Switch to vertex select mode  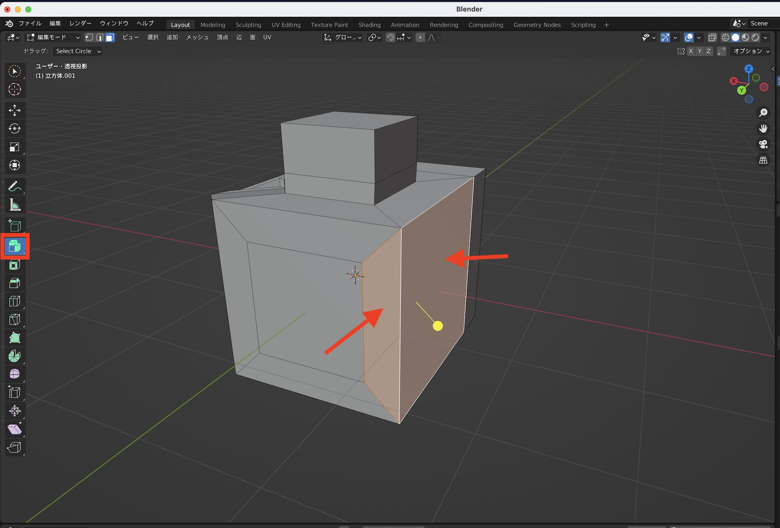[x=89, y=37]
